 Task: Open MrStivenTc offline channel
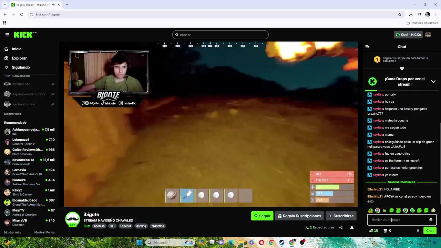29,84
